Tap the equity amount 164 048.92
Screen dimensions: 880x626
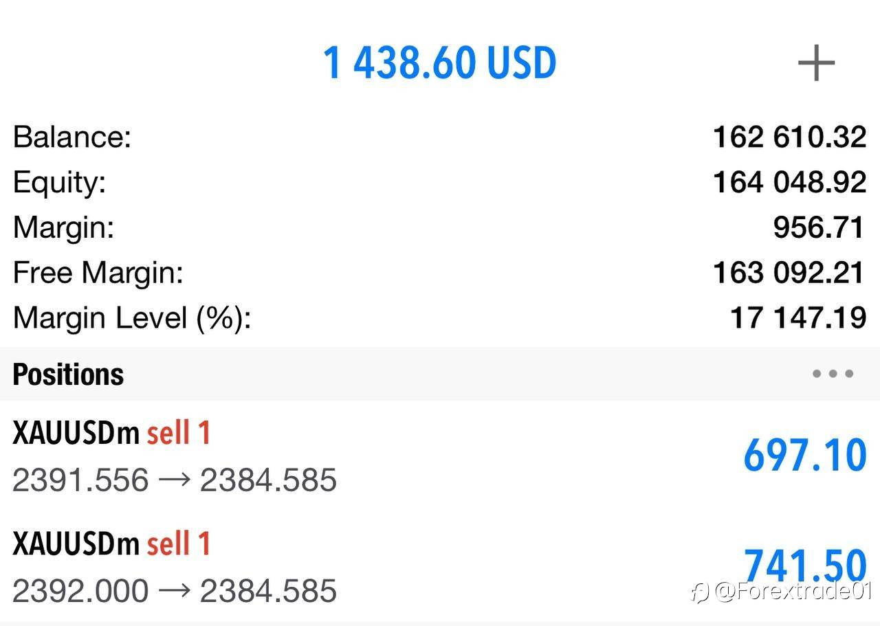click(x=789, y=182)
